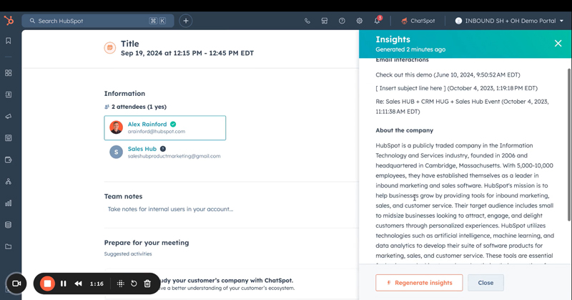
Task: Click Regenerate insights button
Action: [x=419, y=283]
